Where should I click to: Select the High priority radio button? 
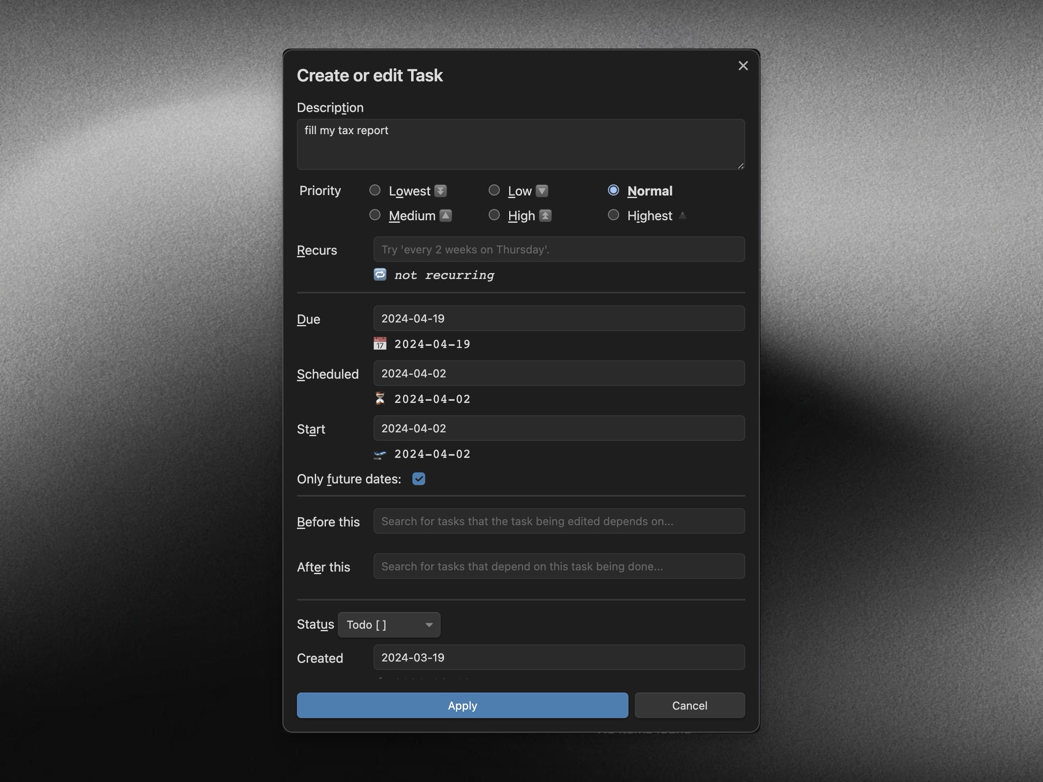494,215
